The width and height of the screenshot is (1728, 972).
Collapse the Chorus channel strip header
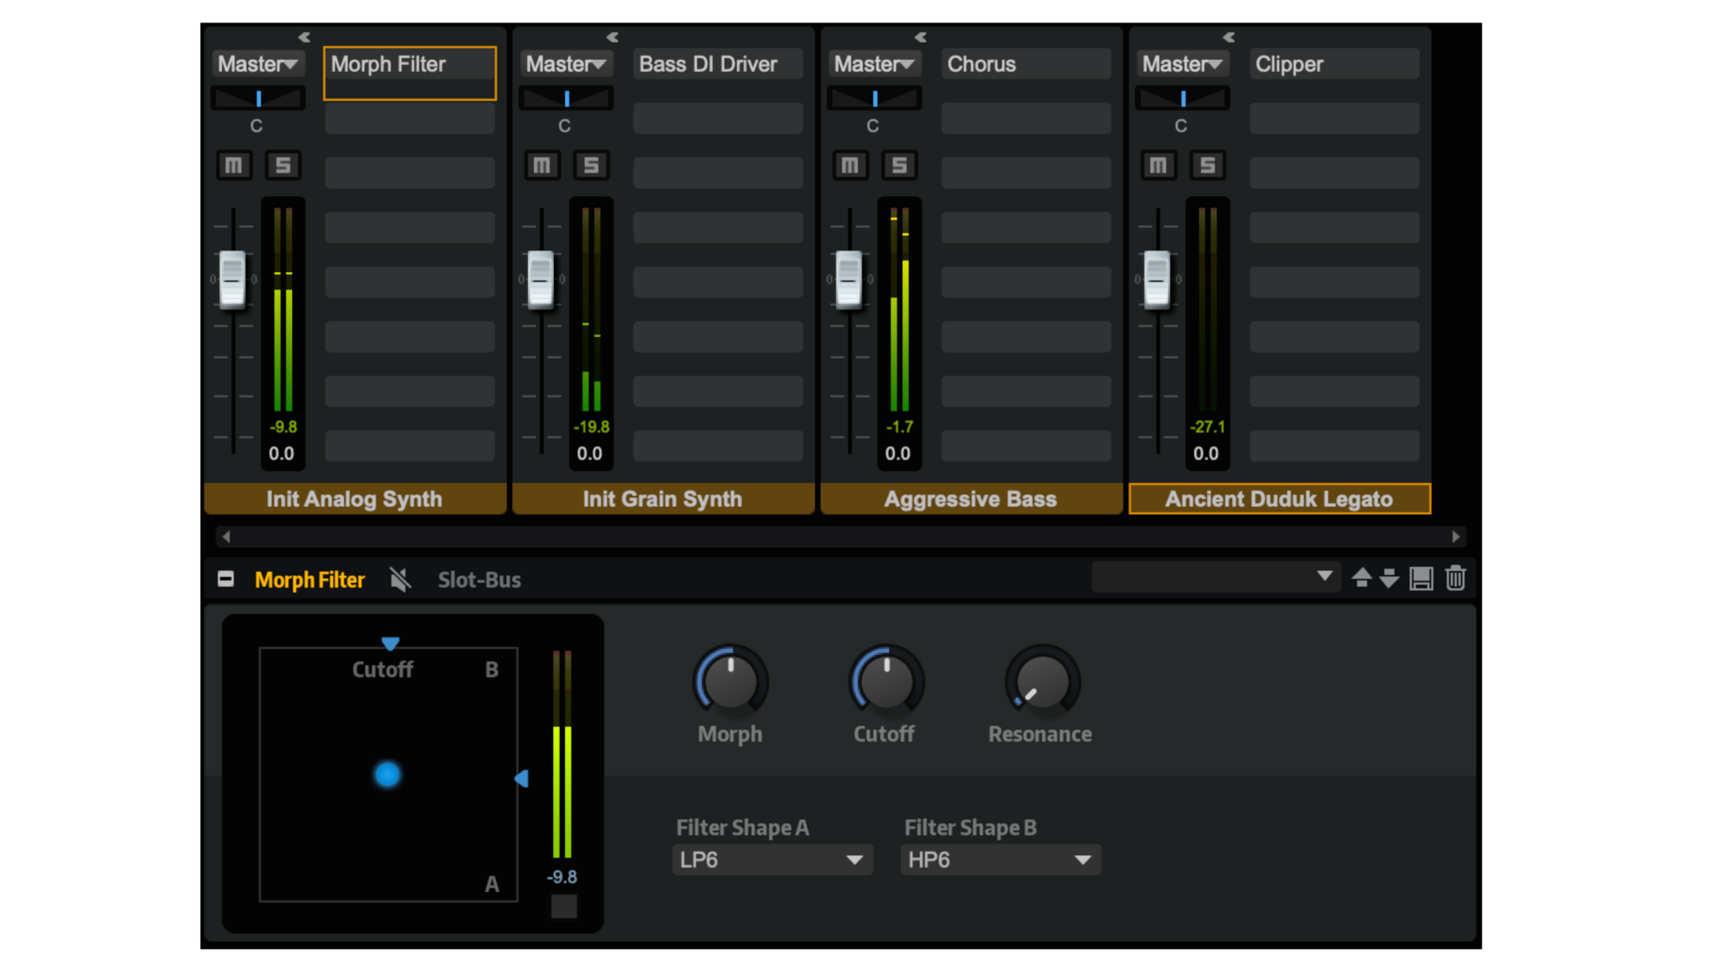919,37
